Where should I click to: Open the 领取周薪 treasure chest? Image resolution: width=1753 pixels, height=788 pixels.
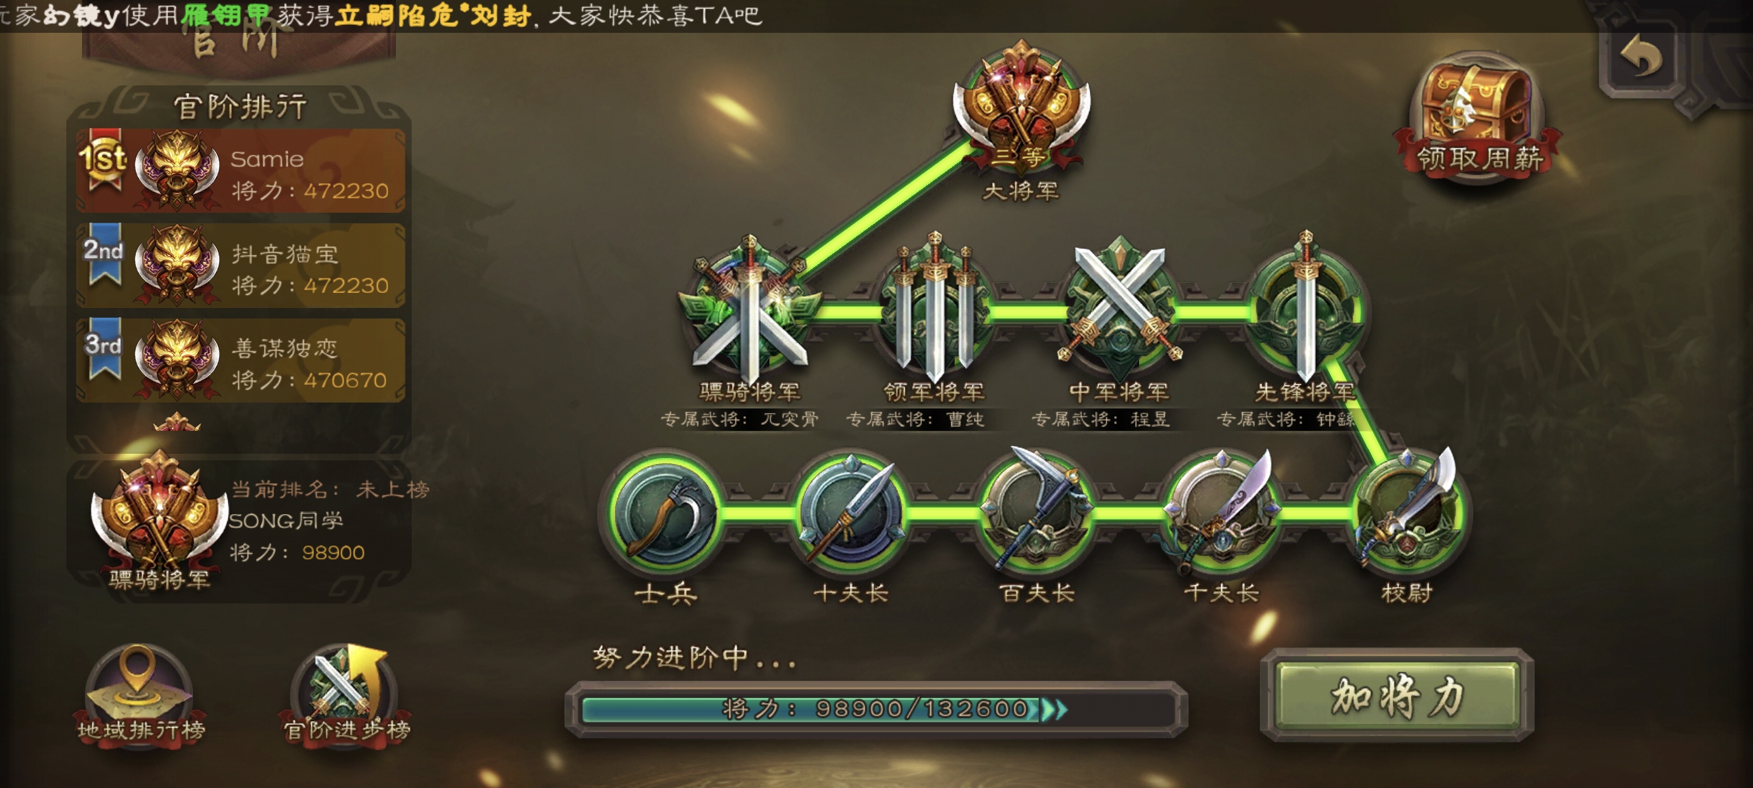coord(1477,116)
